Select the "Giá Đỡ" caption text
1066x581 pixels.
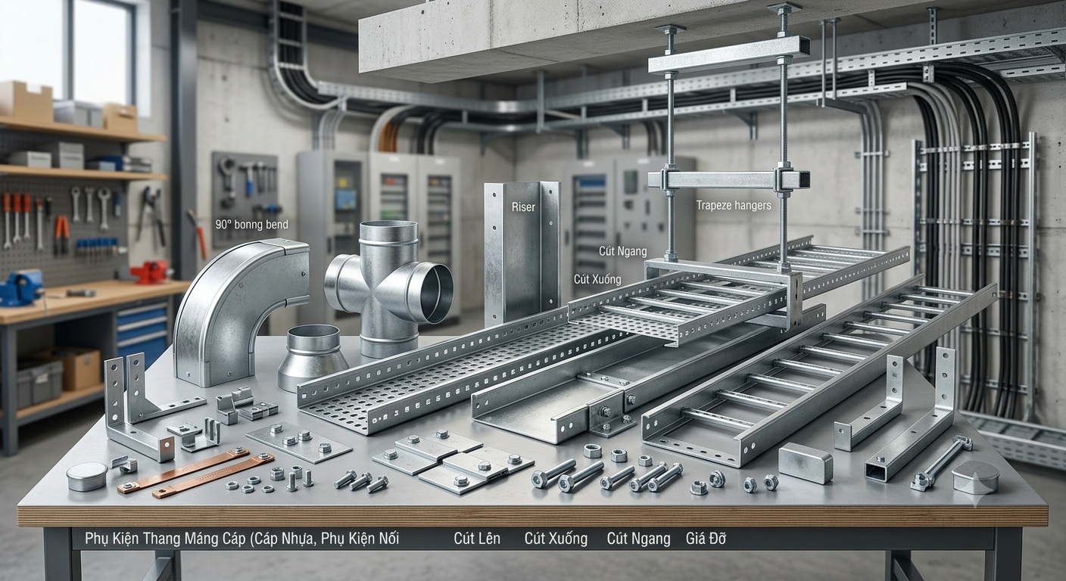pyautogui.click(x=706, y=539)
